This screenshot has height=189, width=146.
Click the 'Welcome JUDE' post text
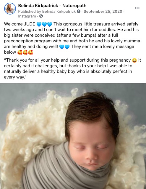[20, 24]
